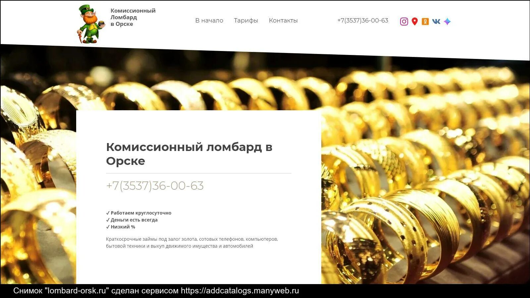The height and width of the screenshot is (298, 530).
Task: Click the main heading Комиссионный ломбард в Орске
Action: (x=189, y=154)
